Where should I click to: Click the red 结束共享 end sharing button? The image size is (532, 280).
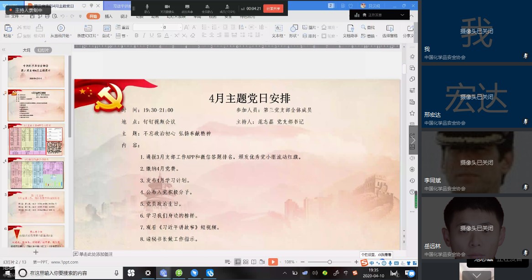[x=273, y=8]
